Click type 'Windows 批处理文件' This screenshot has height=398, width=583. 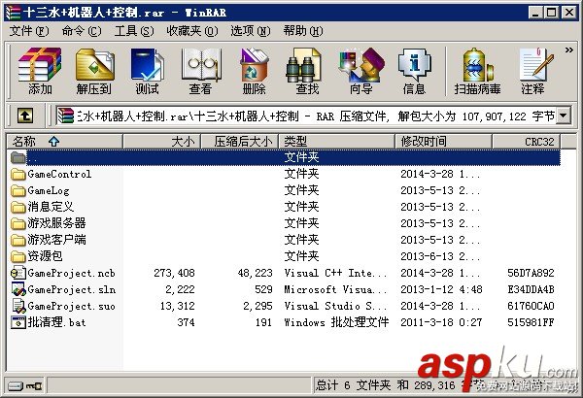click(336, 322)
